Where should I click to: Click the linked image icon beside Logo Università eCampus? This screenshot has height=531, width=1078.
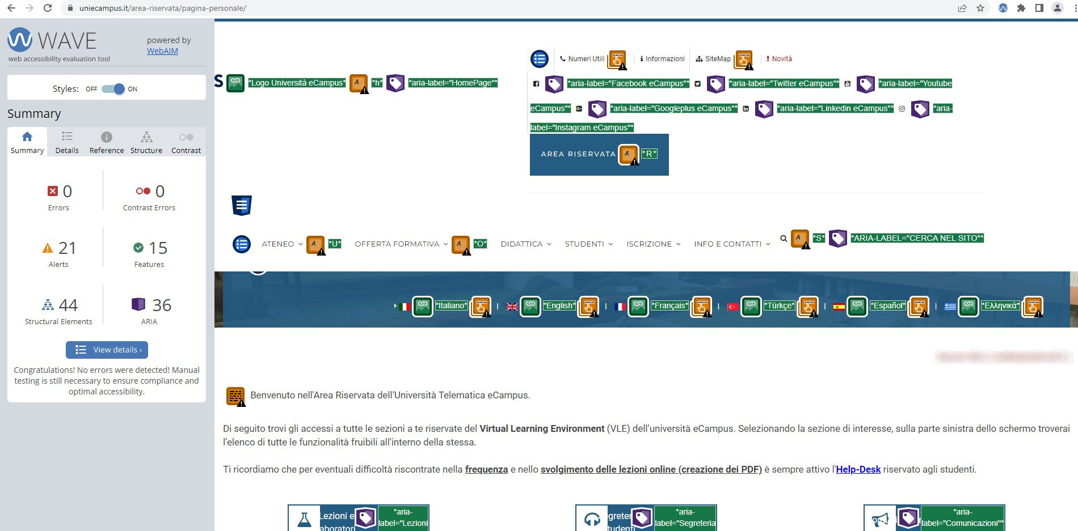click(x=235, y=83)
